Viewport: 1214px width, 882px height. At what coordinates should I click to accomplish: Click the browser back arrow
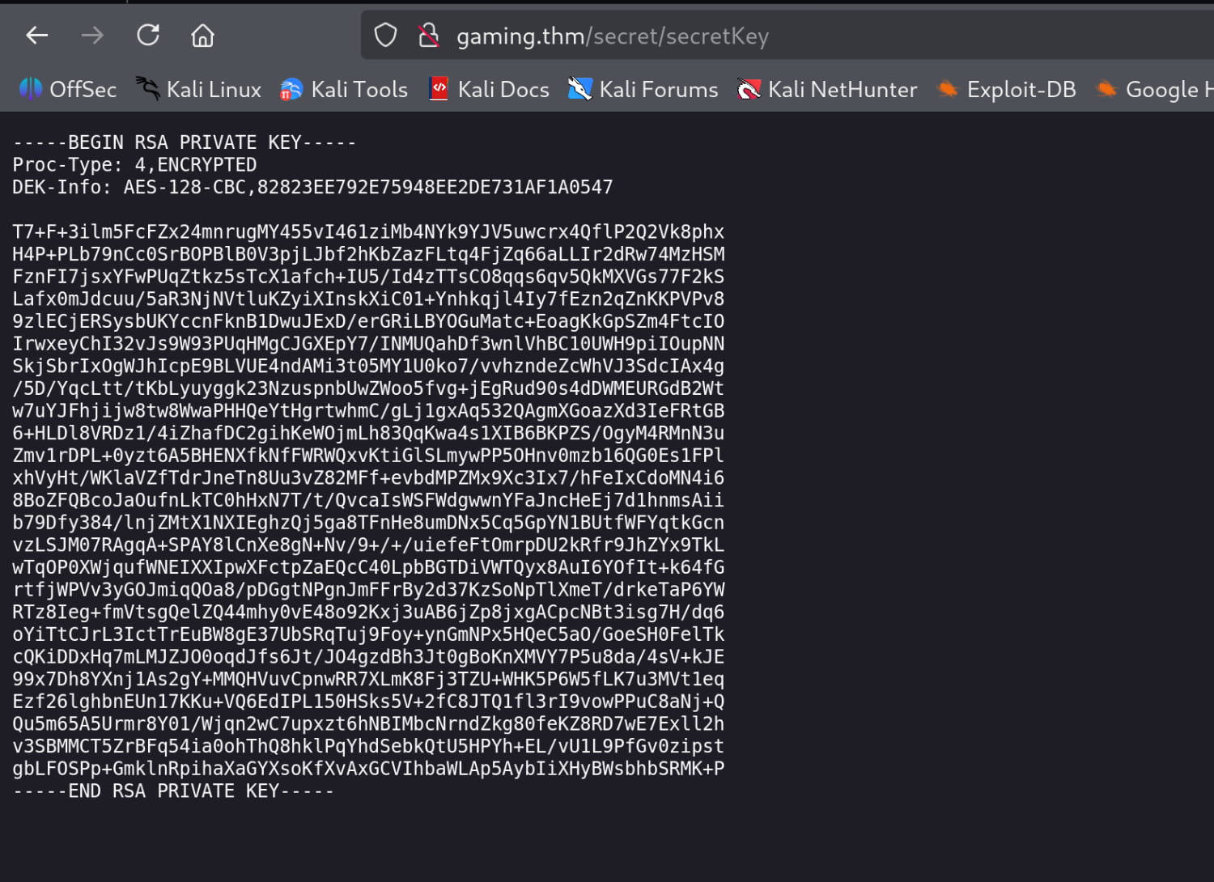(x=37, y=36)
